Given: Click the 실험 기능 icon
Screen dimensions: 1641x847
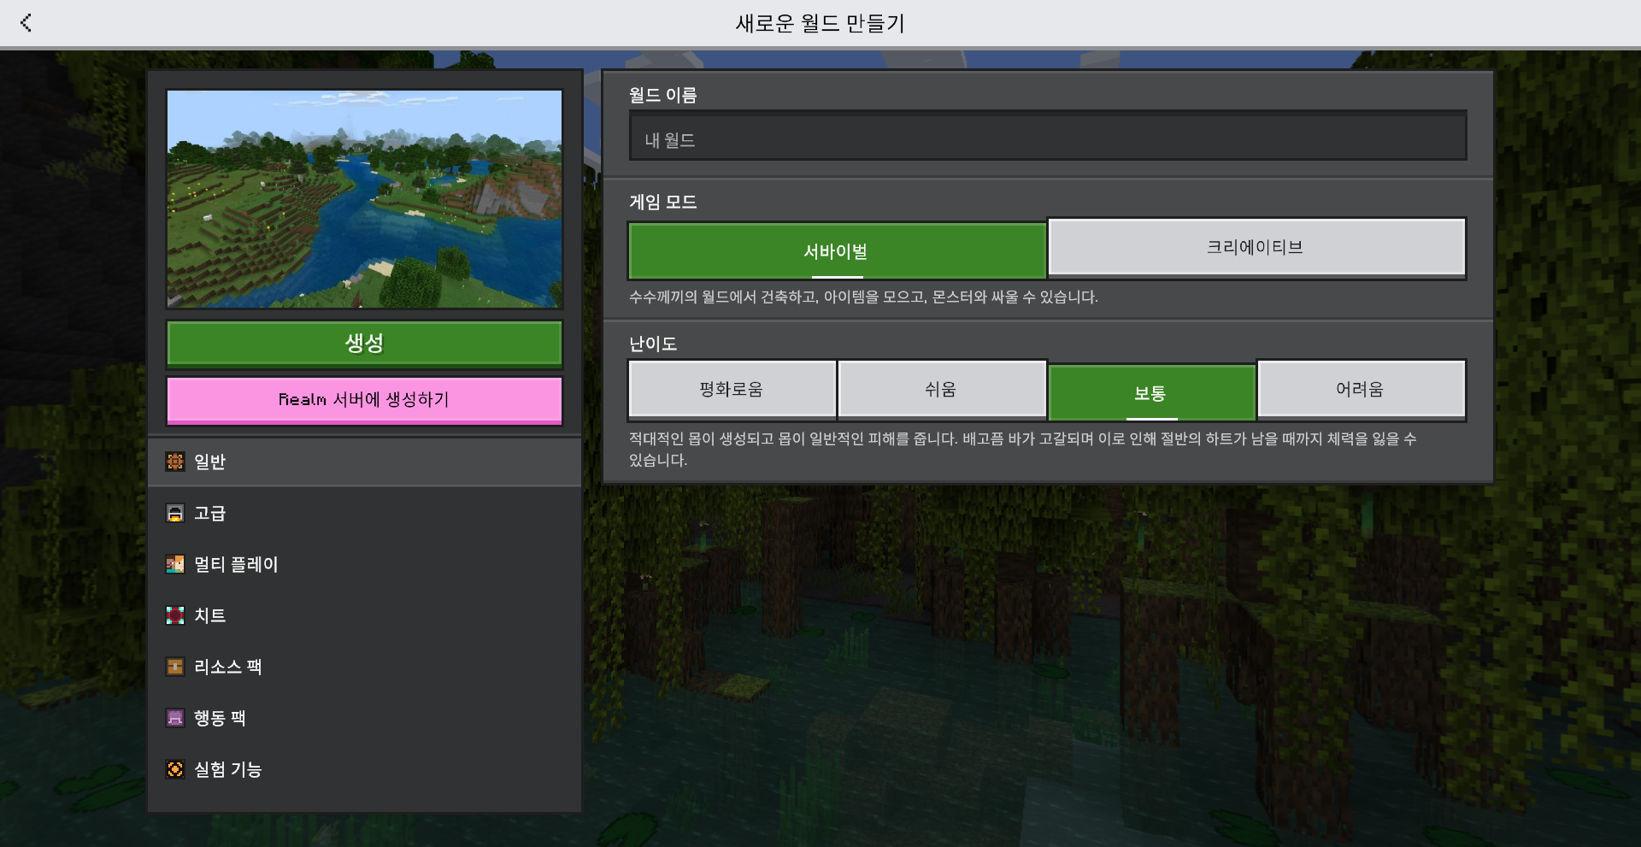Looking at the screenshot, I should [175, 769].
